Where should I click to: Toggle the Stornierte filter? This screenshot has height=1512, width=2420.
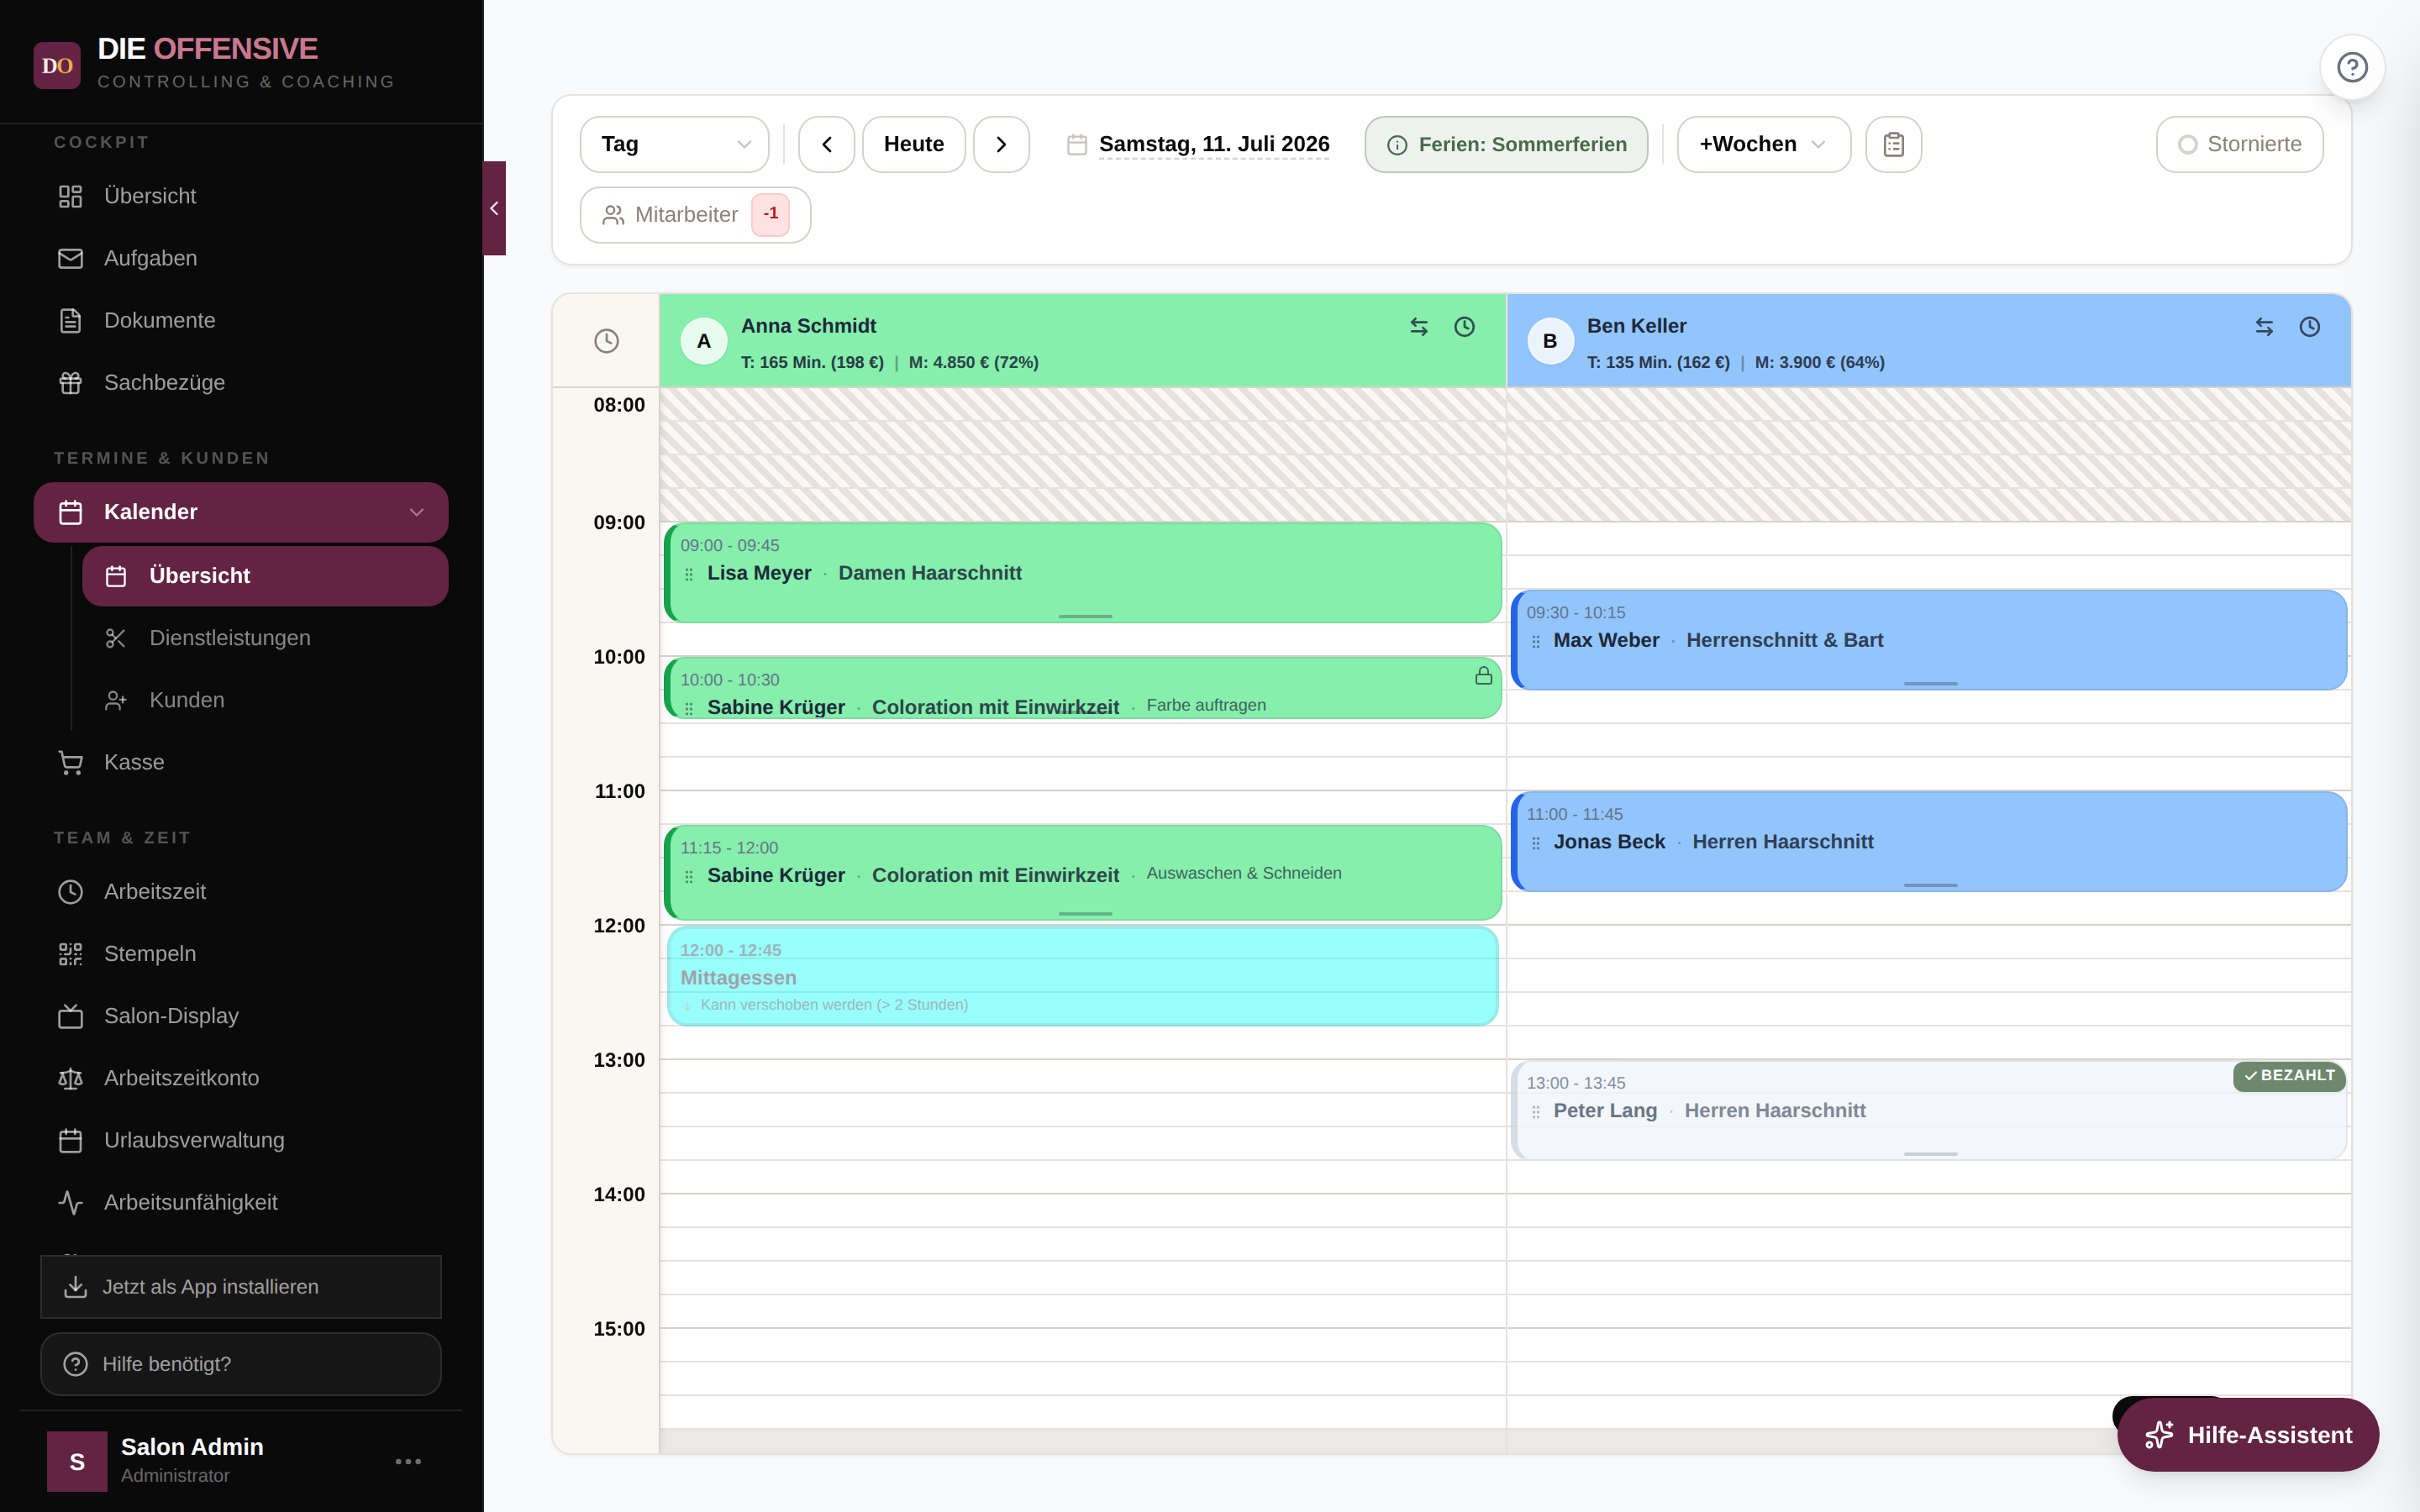coord(2239,144)
